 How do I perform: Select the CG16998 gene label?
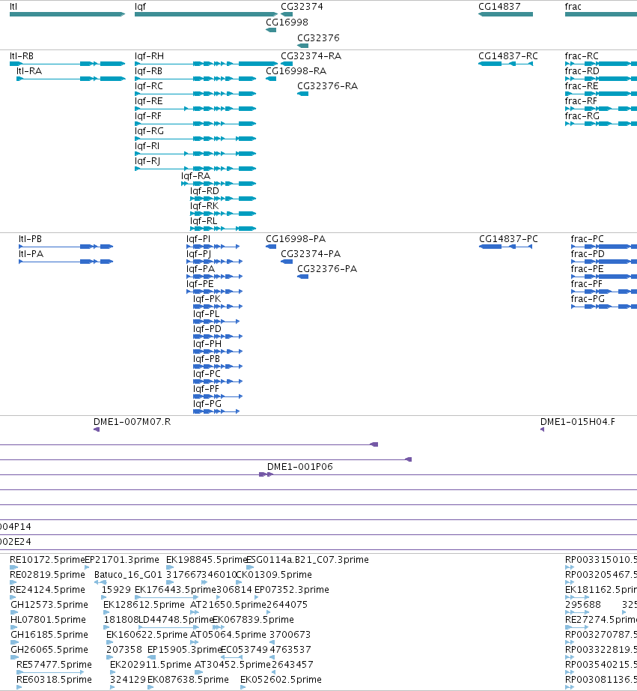click(x=287, y=22)
